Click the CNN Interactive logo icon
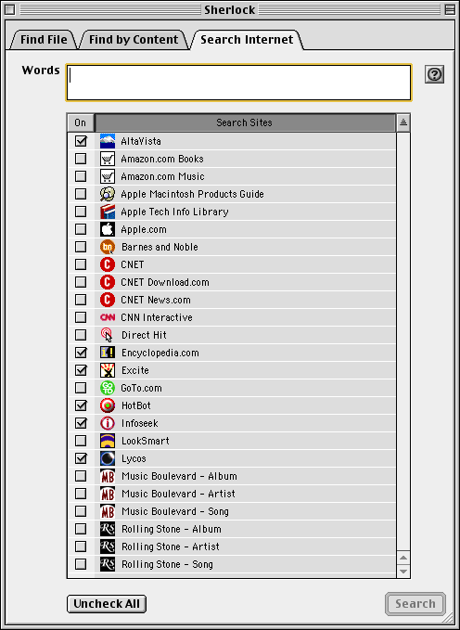Image resolution: width=460 pixels, height=630 pixels. [108, 317]
